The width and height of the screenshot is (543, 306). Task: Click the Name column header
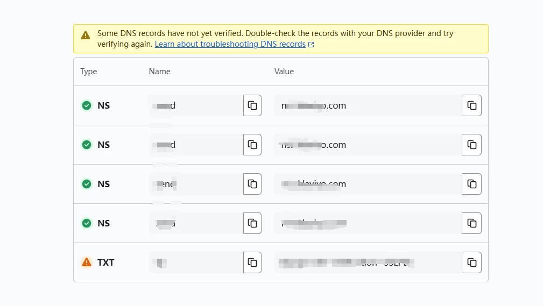pos(160,72)
